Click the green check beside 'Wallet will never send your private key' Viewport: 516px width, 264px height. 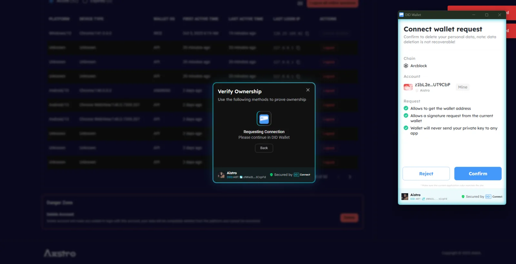pos(406,128)
